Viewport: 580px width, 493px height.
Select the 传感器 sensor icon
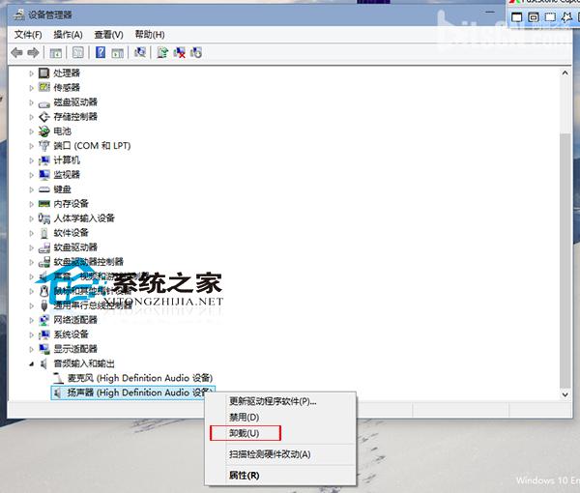click(x=44, y=87)
